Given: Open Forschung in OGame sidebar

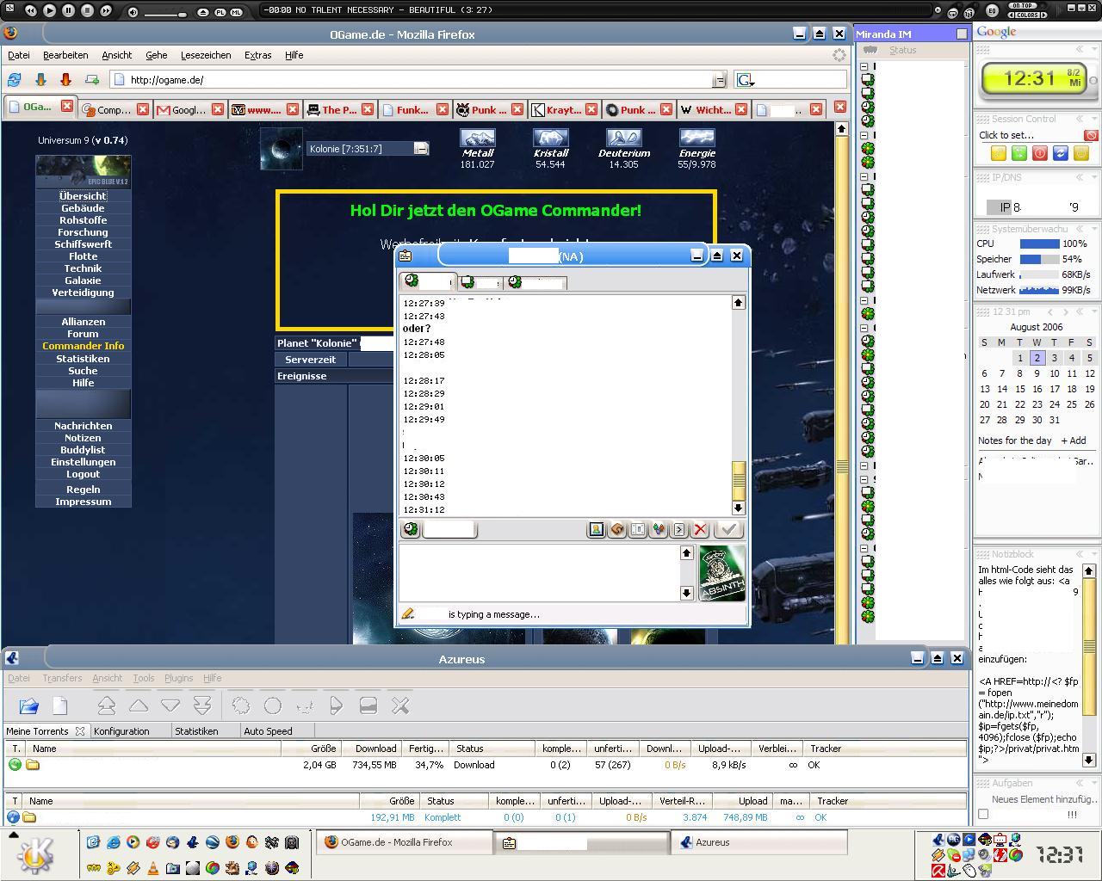Looking at the screenshot, I should tap(83, 232).
